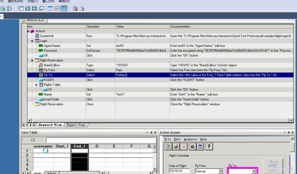Select the FLIGHT button step

[x=160, y=80]
